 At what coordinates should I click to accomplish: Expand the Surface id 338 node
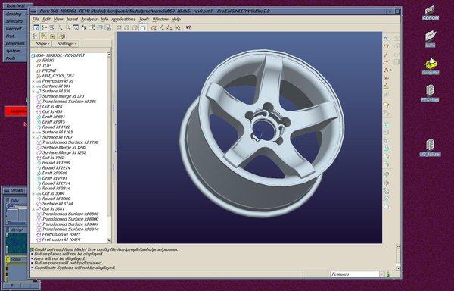click(x=33, y=91)
